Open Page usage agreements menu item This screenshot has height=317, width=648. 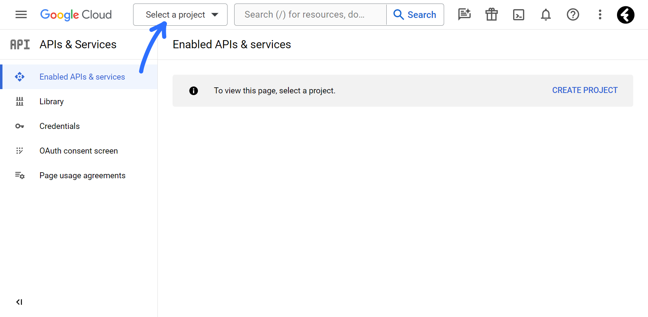79,175
